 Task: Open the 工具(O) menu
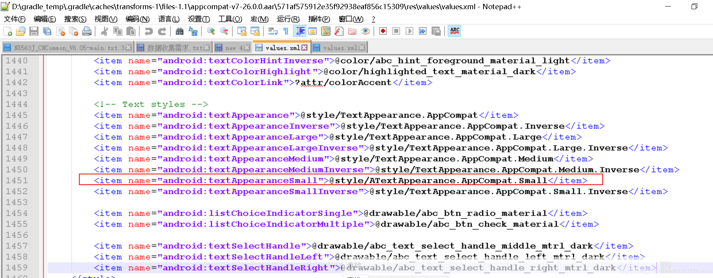pos(230,19)
